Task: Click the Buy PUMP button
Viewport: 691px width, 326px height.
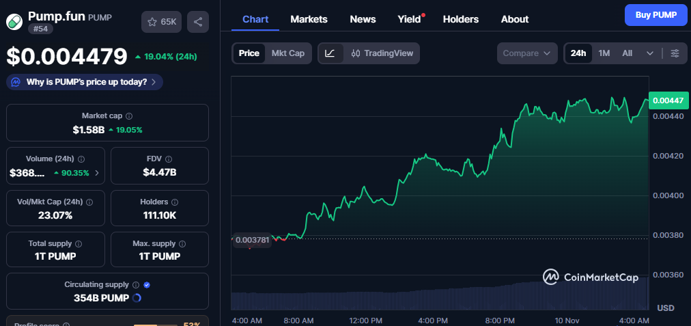Action: (x=655, y=14)
